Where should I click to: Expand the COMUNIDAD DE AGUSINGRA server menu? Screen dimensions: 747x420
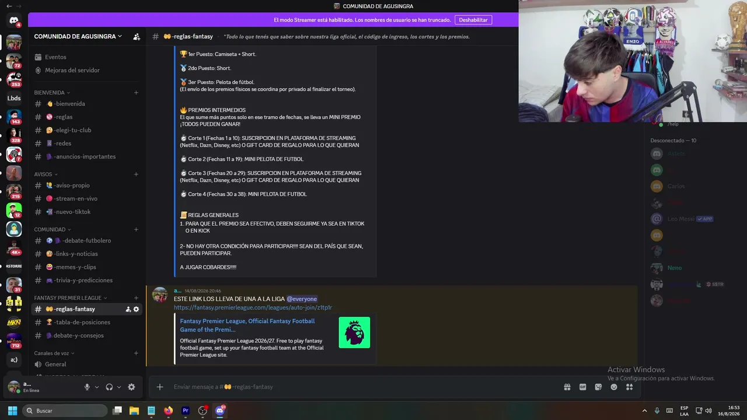pyautogui.click(x=78, y=36)
